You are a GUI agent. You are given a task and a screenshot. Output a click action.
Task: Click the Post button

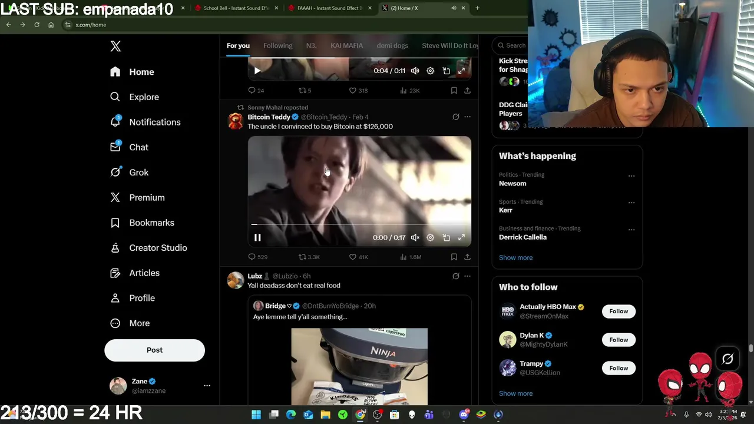[154, 350]
